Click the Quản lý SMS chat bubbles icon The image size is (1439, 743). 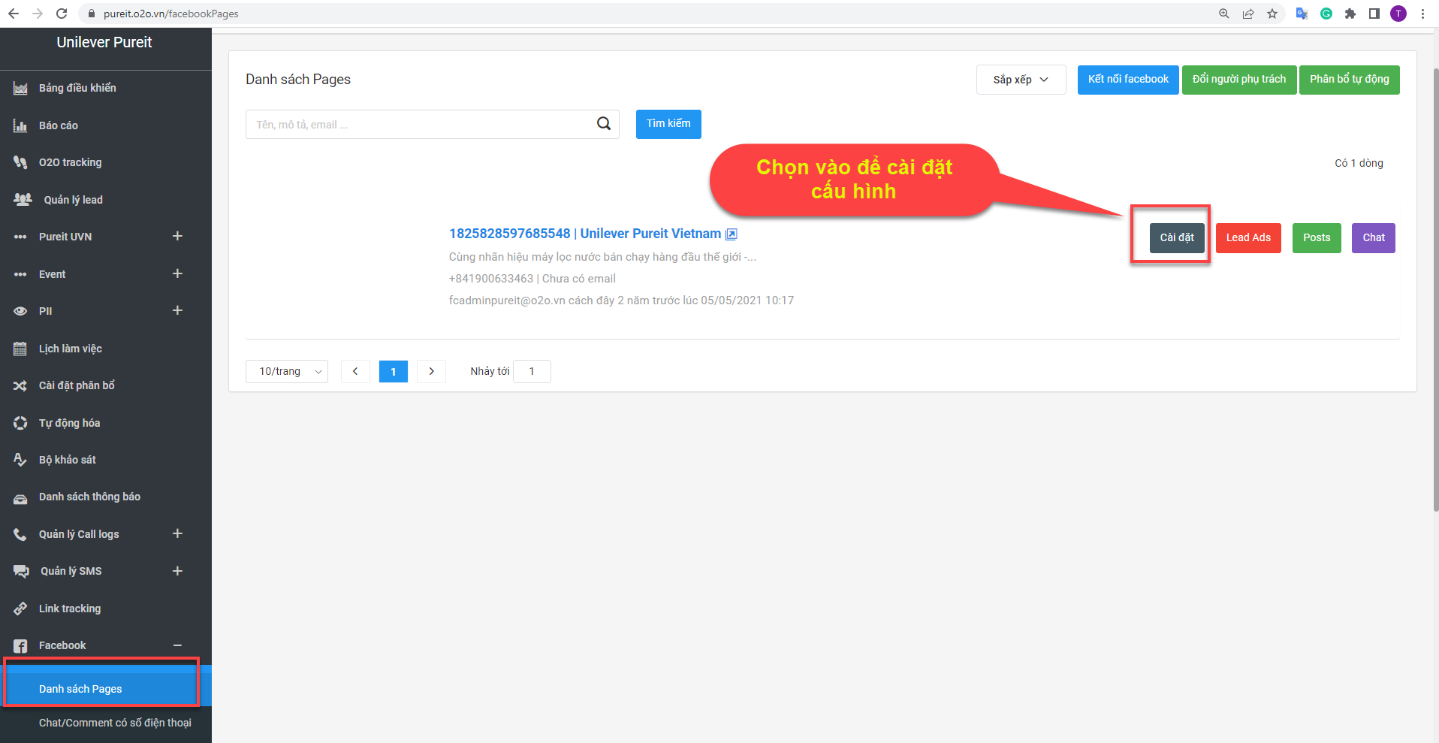point(21,572)
